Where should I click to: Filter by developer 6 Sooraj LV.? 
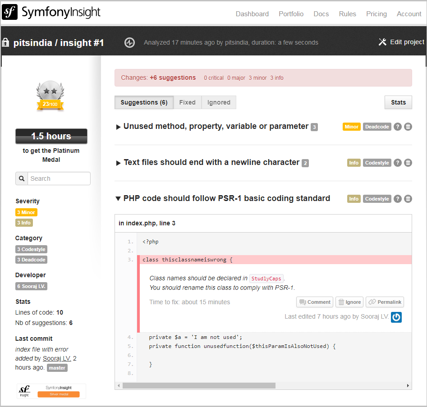(31, 286)
